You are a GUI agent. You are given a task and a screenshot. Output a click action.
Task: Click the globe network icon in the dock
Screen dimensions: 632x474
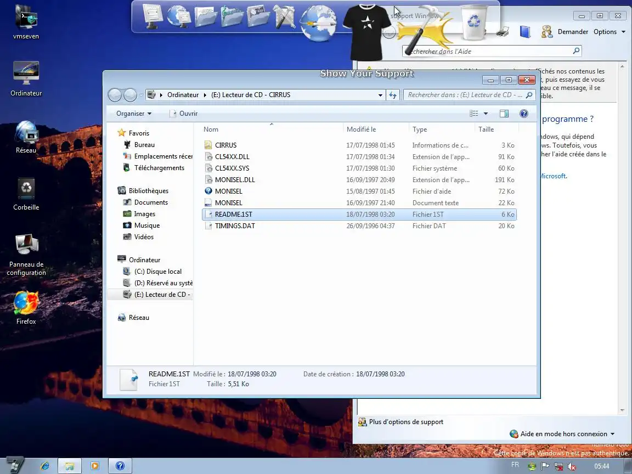pos(179,16)
